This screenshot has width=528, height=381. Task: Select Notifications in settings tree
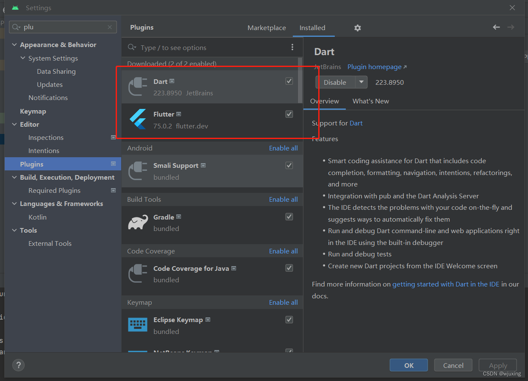point(48,98)
